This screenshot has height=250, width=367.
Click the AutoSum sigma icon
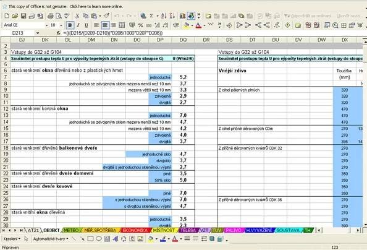coord(151,16)
